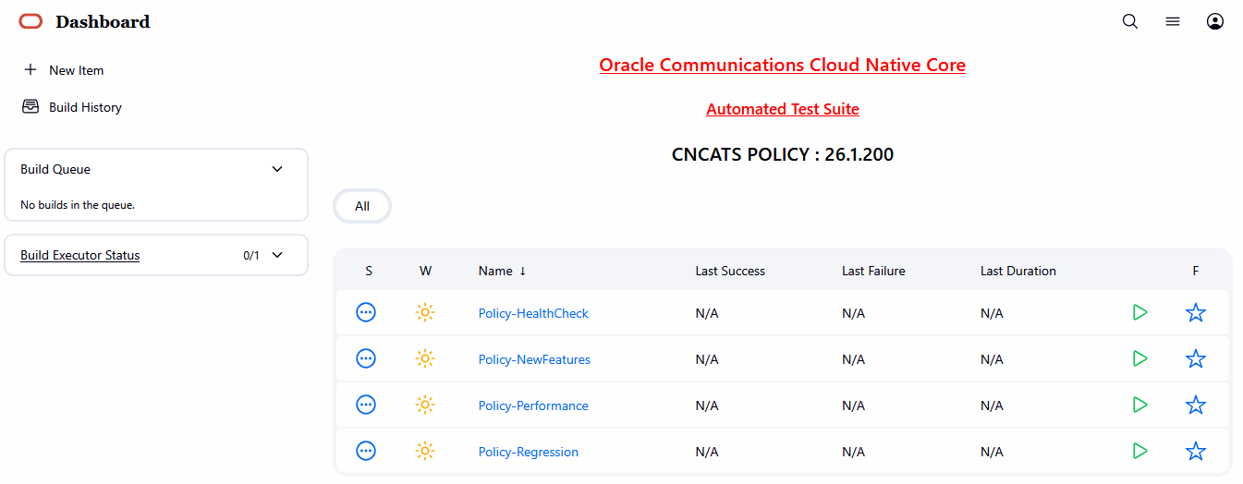Viewport: 1243px width, 484px height.
Task: Click Build Queue panel title
Action: pos(55,169)
